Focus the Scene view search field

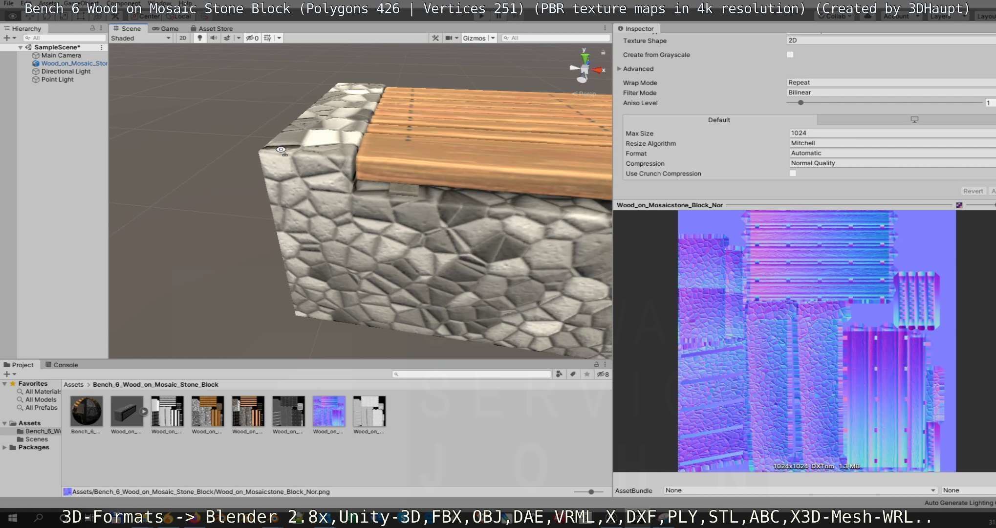click(x=556, y=38)
